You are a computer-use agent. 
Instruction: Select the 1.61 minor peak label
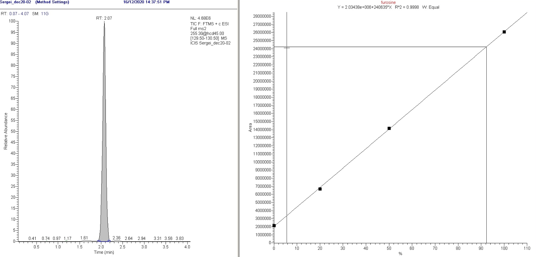pyautogui.click(x=84, y=238)
